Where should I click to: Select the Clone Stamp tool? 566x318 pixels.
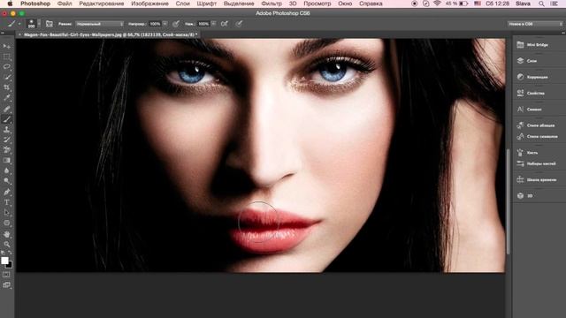point(6,130)
